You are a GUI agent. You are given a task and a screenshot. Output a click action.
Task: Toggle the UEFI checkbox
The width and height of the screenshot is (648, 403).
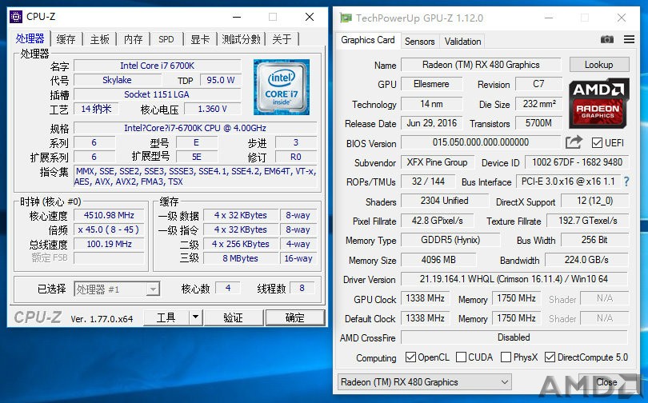point(597,143)
